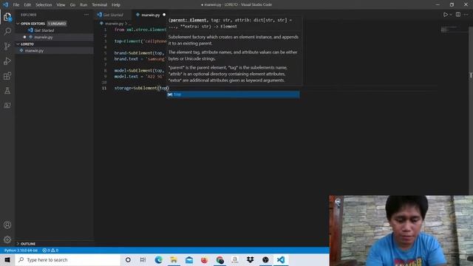Click the Windows search box
The width and height of the screenshot is (473, 266).
click(68, 259)
